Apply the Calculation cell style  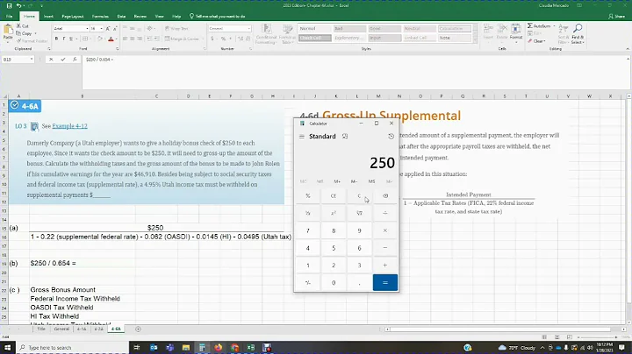(x=455, y=29)
